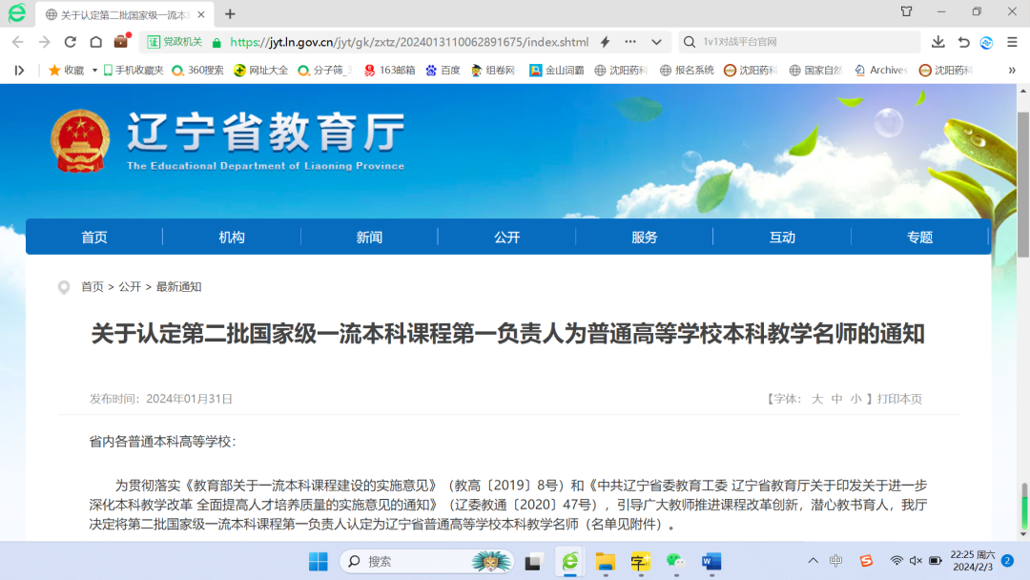Launch Word from the taskbar
This screenshot has height=580, width=1030.
[x=711, y=561]
